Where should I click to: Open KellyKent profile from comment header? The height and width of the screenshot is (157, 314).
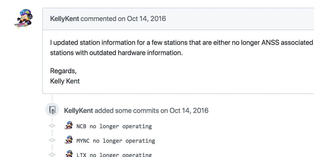click(x=64, y=19)
